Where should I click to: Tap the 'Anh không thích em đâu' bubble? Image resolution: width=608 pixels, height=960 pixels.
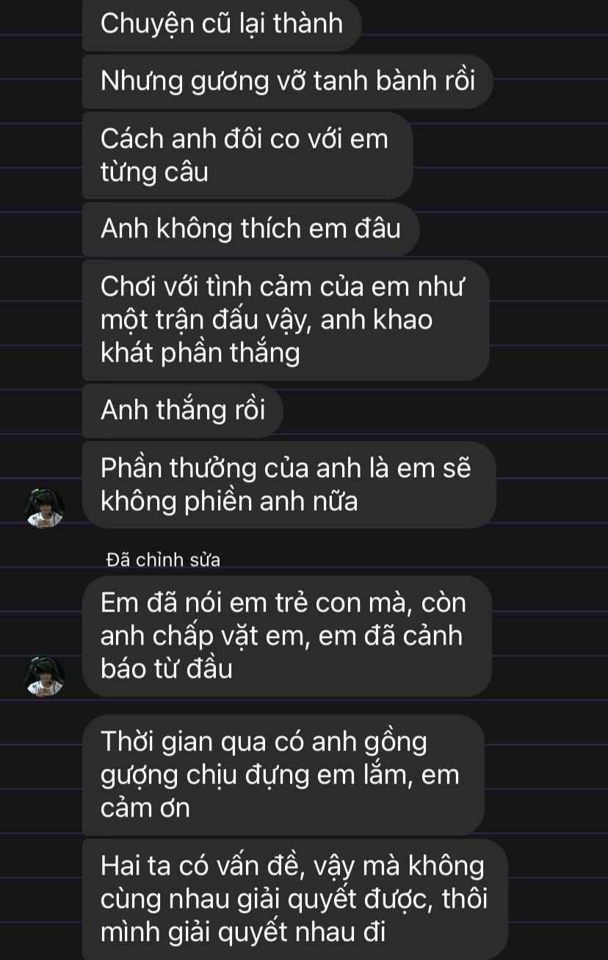(x=250, y=229)
